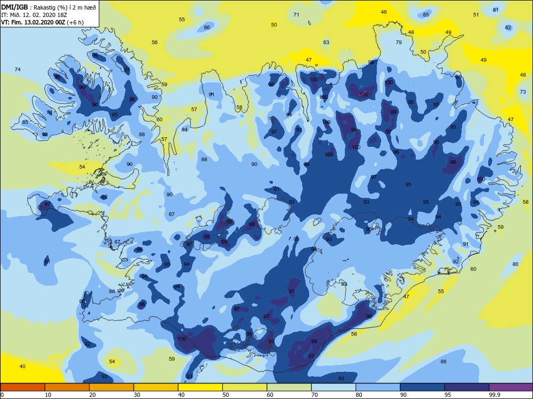
Task: Pick the pale yellow 50–60 legend swatch
Action: coord(245,387)
